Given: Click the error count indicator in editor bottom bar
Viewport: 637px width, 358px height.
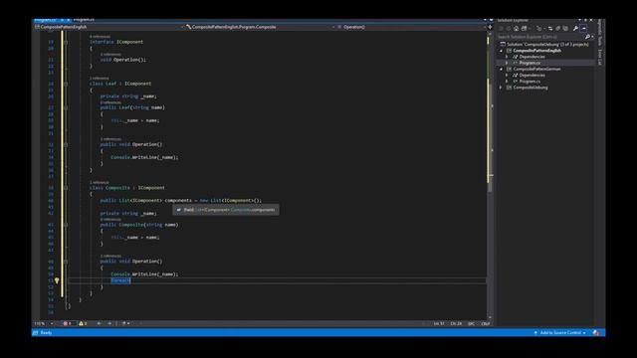Looking at the screenshot, I should pos(68,323).
